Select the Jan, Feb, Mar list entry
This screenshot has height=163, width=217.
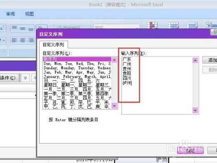(77, 72)
